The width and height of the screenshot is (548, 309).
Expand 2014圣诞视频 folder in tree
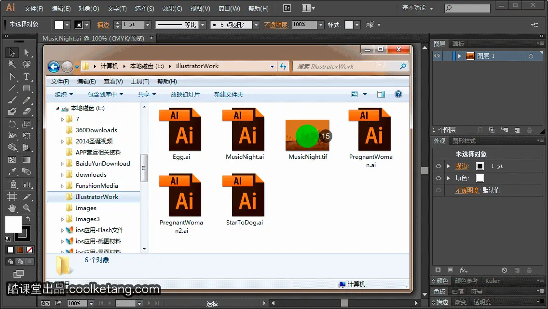coord(62,141)
